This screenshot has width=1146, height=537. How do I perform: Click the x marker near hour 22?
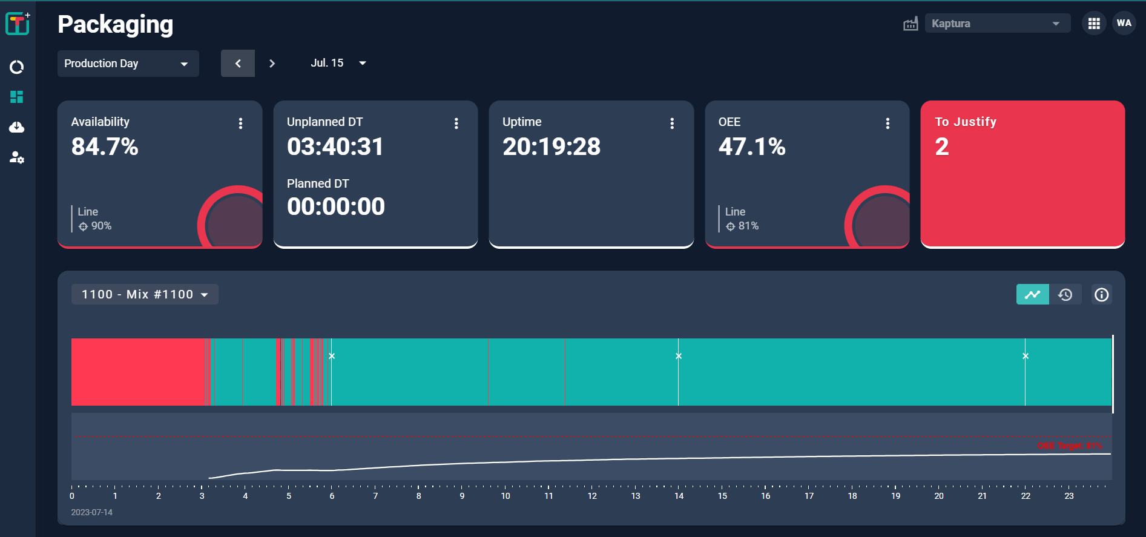(1026, 356)
